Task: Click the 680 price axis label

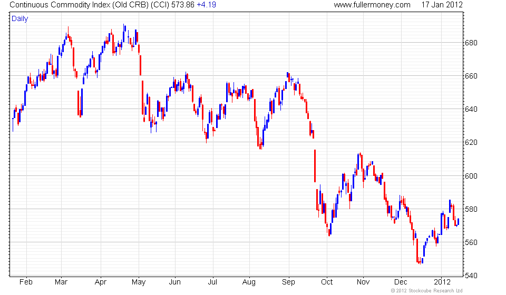Action: 471,43
